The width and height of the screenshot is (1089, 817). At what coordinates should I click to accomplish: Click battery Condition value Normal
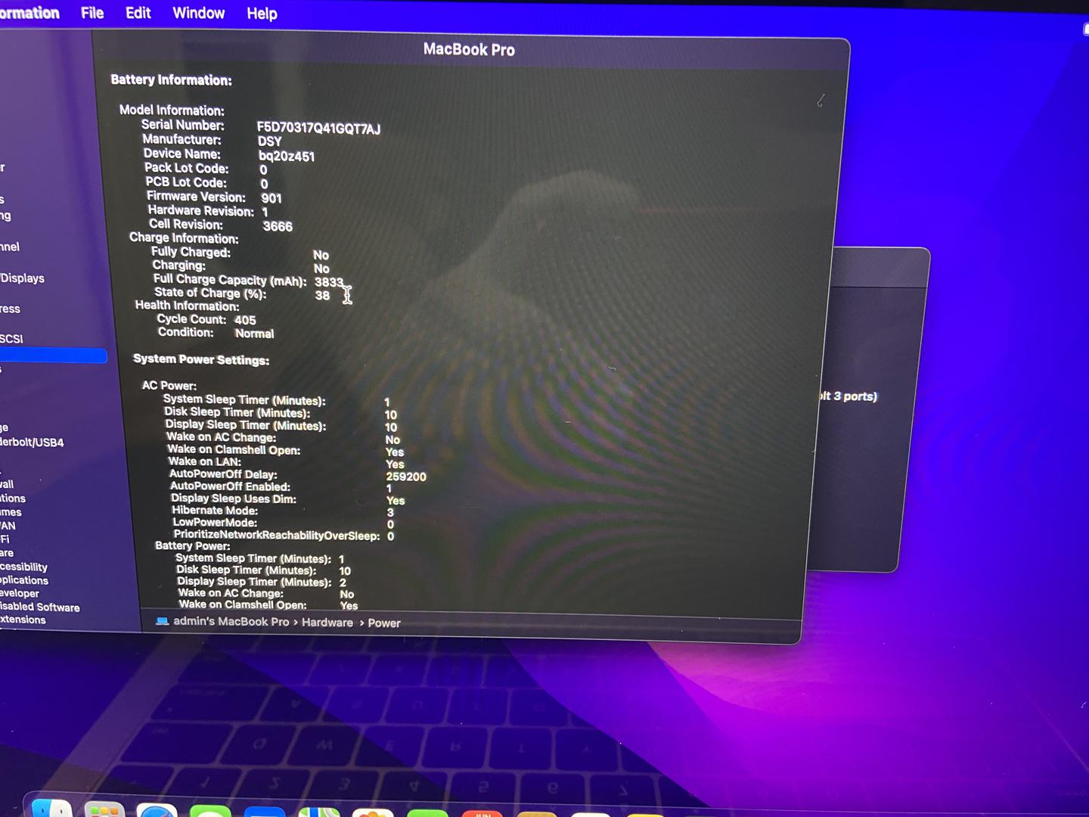(x=254, y=334)
